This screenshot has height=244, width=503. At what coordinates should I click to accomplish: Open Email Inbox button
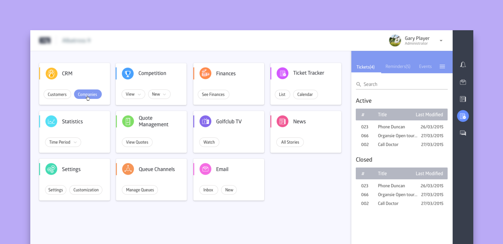208,190
